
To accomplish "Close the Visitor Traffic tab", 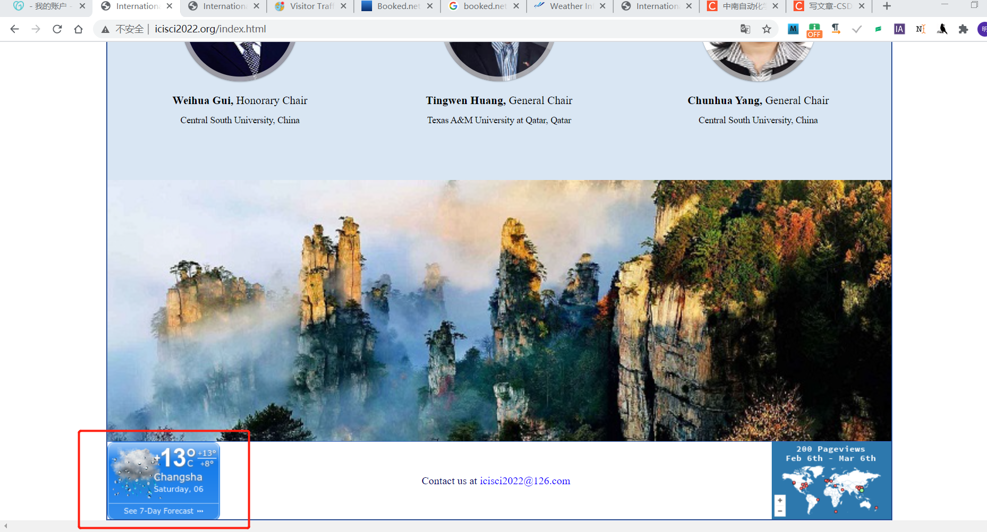I will point(343,6).
